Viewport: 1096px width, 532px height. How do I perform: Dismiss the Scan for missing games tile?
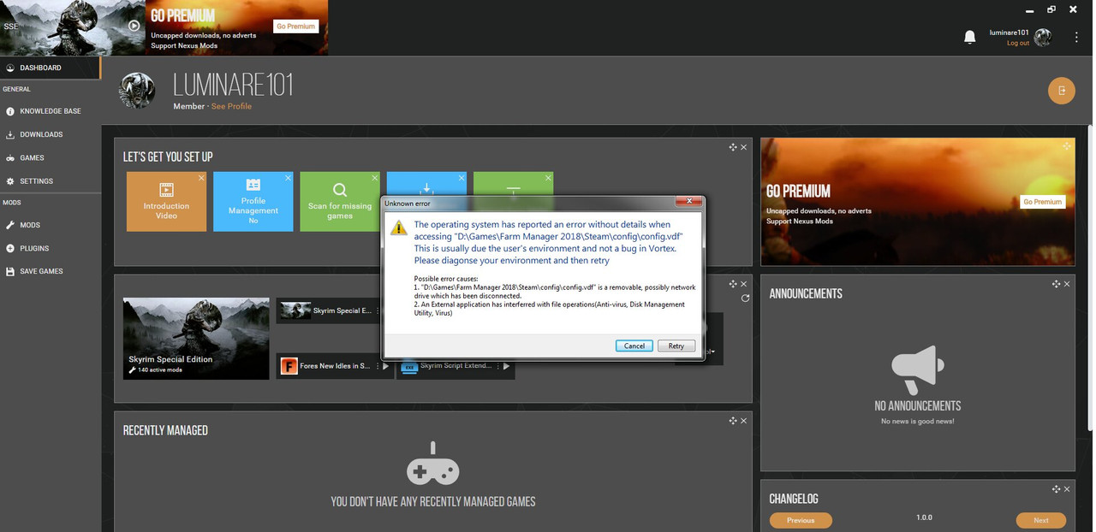tap(375, 178)
